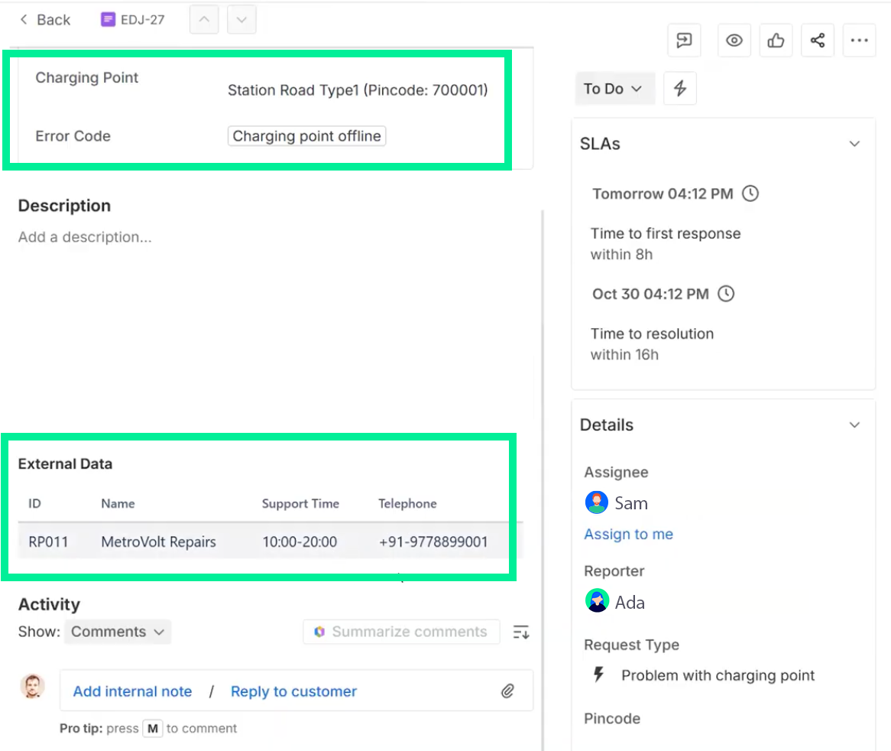
Task: Open automation via the lightning bolt icon
Action: (x=679, y=88)
